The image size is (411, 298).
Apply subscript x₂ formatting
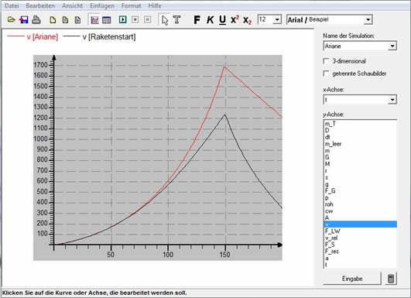pos(247,20)
